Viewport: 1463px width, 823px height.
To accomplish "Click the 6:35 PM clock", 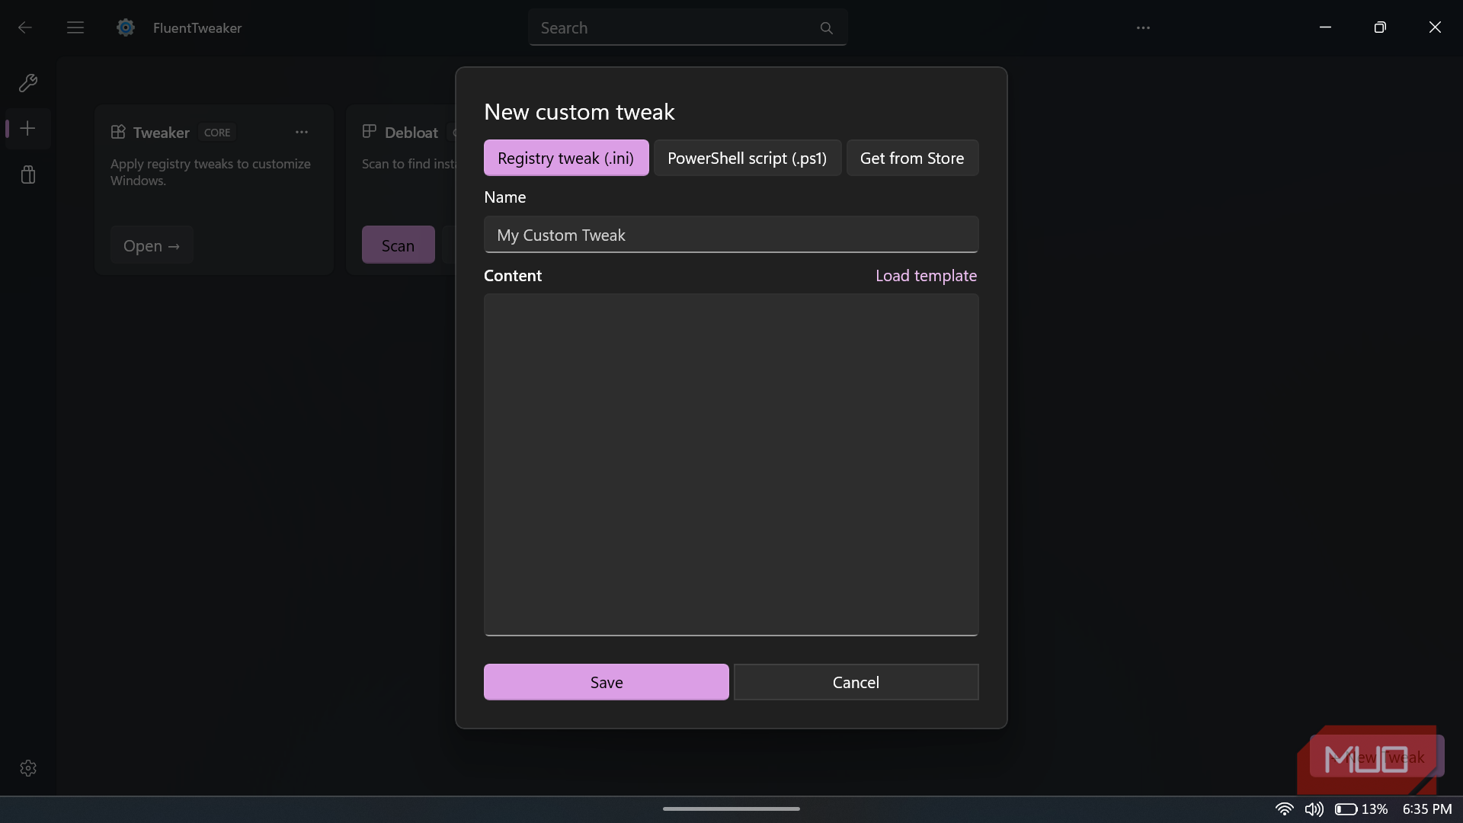I will tap(1427, 809).
